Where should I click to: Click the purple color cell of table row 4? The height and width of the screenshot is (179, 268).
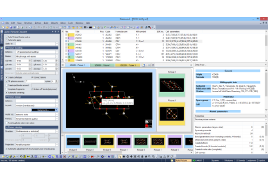tap(71, 38)
